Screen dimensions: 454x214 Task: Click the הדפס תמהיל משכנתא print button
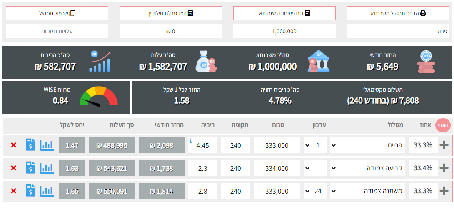click(x=398, y=13)
